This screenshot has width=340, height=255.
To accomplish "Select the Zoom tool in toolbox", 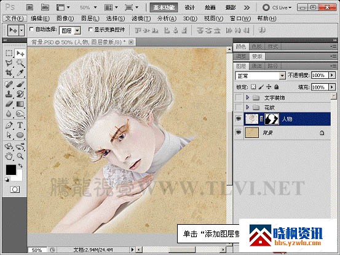I will point(20,156).
